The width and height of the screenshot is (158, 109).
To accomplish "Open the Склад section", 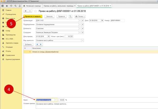I will 8,31.
